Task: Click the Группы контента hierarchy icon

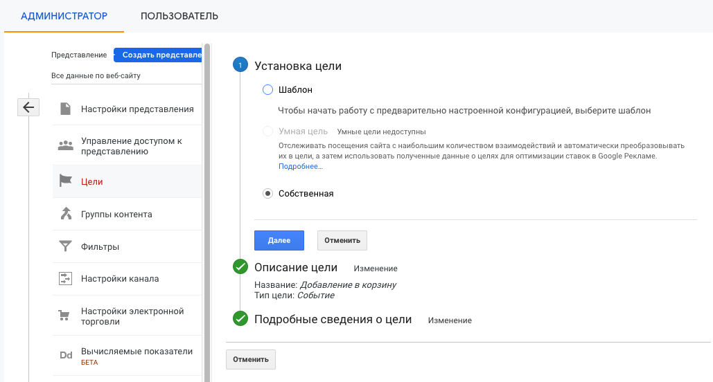Action: click(x=66, y=214)
